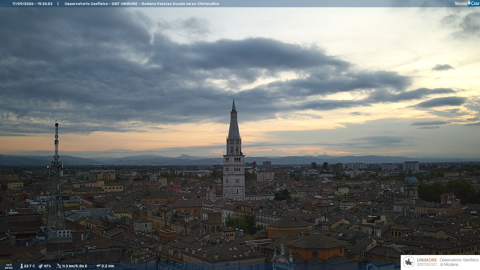Click the 17/09/2026 19:30:53 timestamp
This screenshot has width=480, height=270.
[32, 4]
